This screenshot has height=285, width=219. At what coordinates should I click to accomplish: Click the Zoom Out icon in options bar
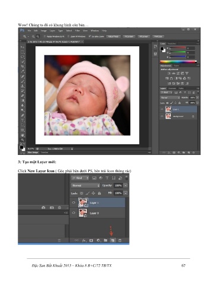38,36
